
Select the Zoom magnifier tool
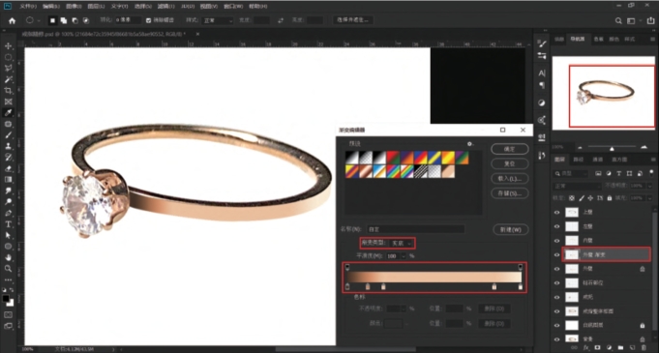click(8, 269)
